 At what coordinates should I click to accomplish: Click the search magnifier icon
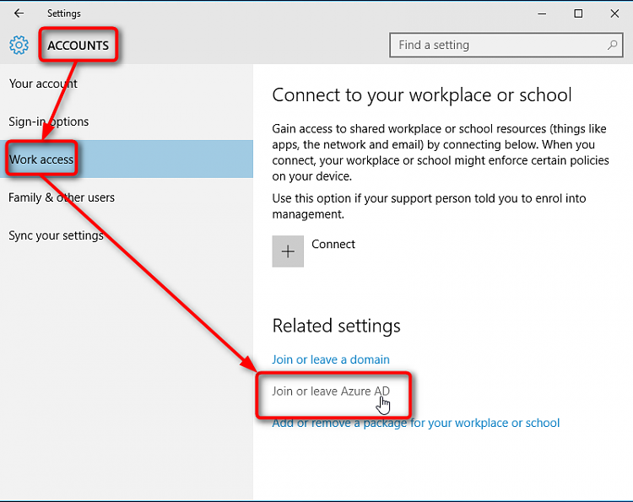(x=612, y=45)
